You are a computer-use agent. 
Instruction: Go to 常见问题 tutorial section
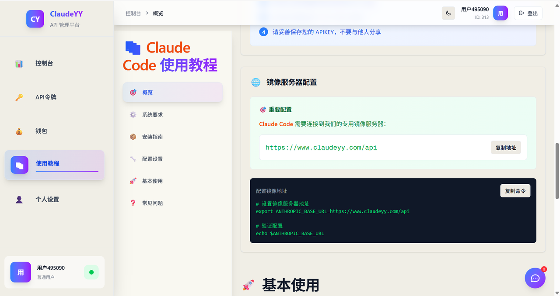point(172,203)
